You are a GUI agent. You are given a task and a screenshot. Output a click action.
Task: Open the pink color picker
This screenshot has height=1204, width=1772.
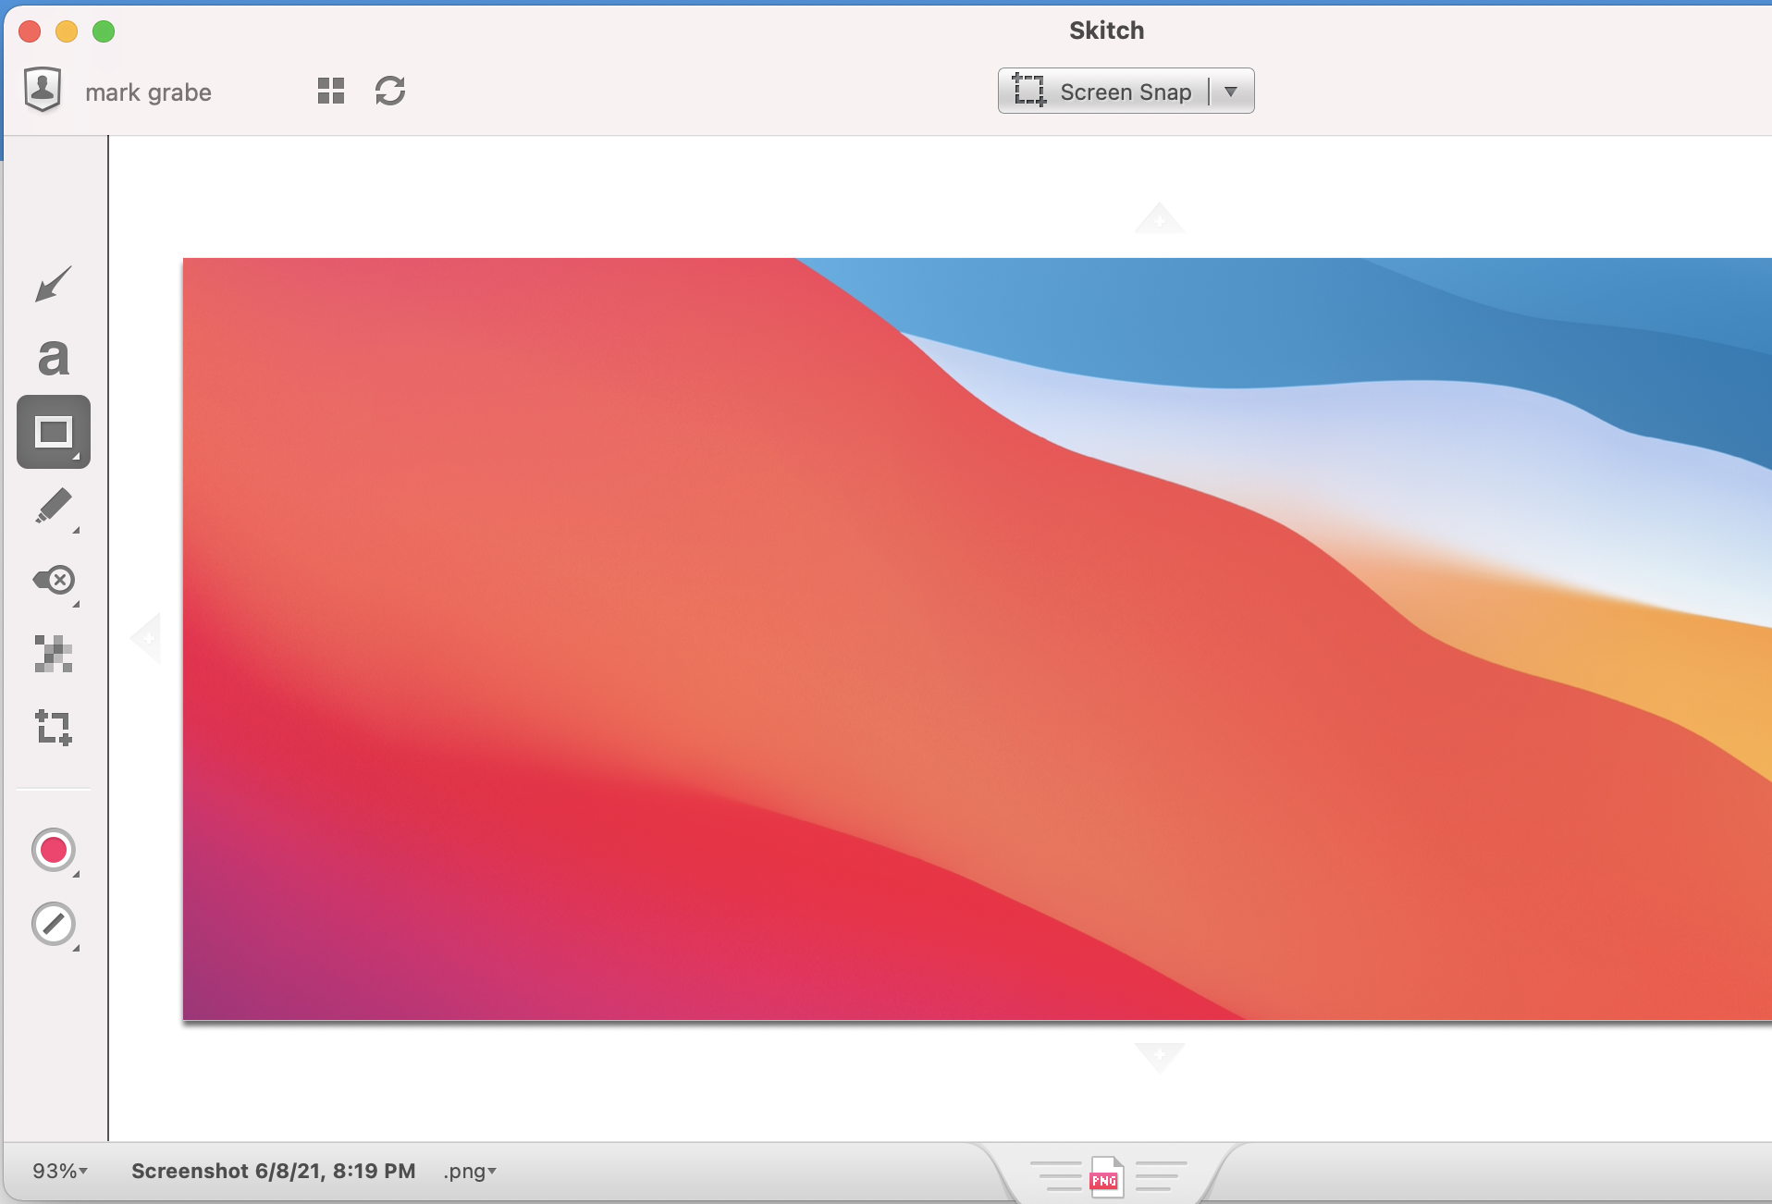[x=54, y=850]
